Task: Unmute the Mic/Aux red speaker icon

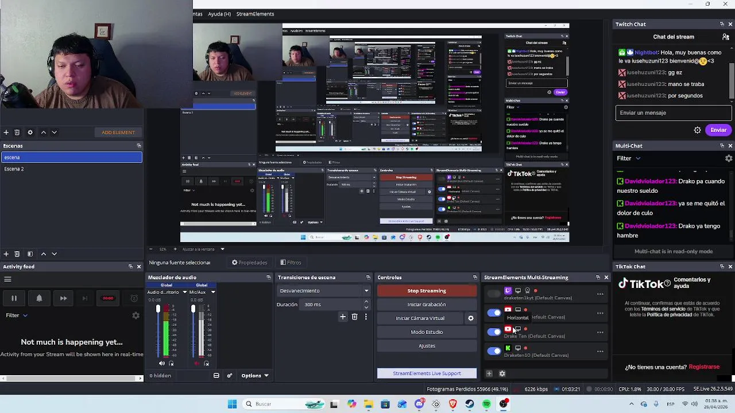Action: (x=197, y=363)
